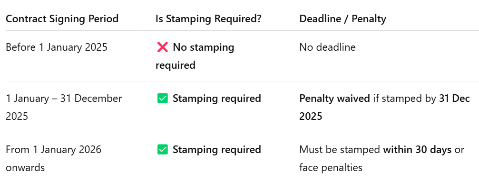The height and width of the screenshot is (181, 479).
Task: Click the Before 1 January 2025 cell
Action: (x=57, y=47)
